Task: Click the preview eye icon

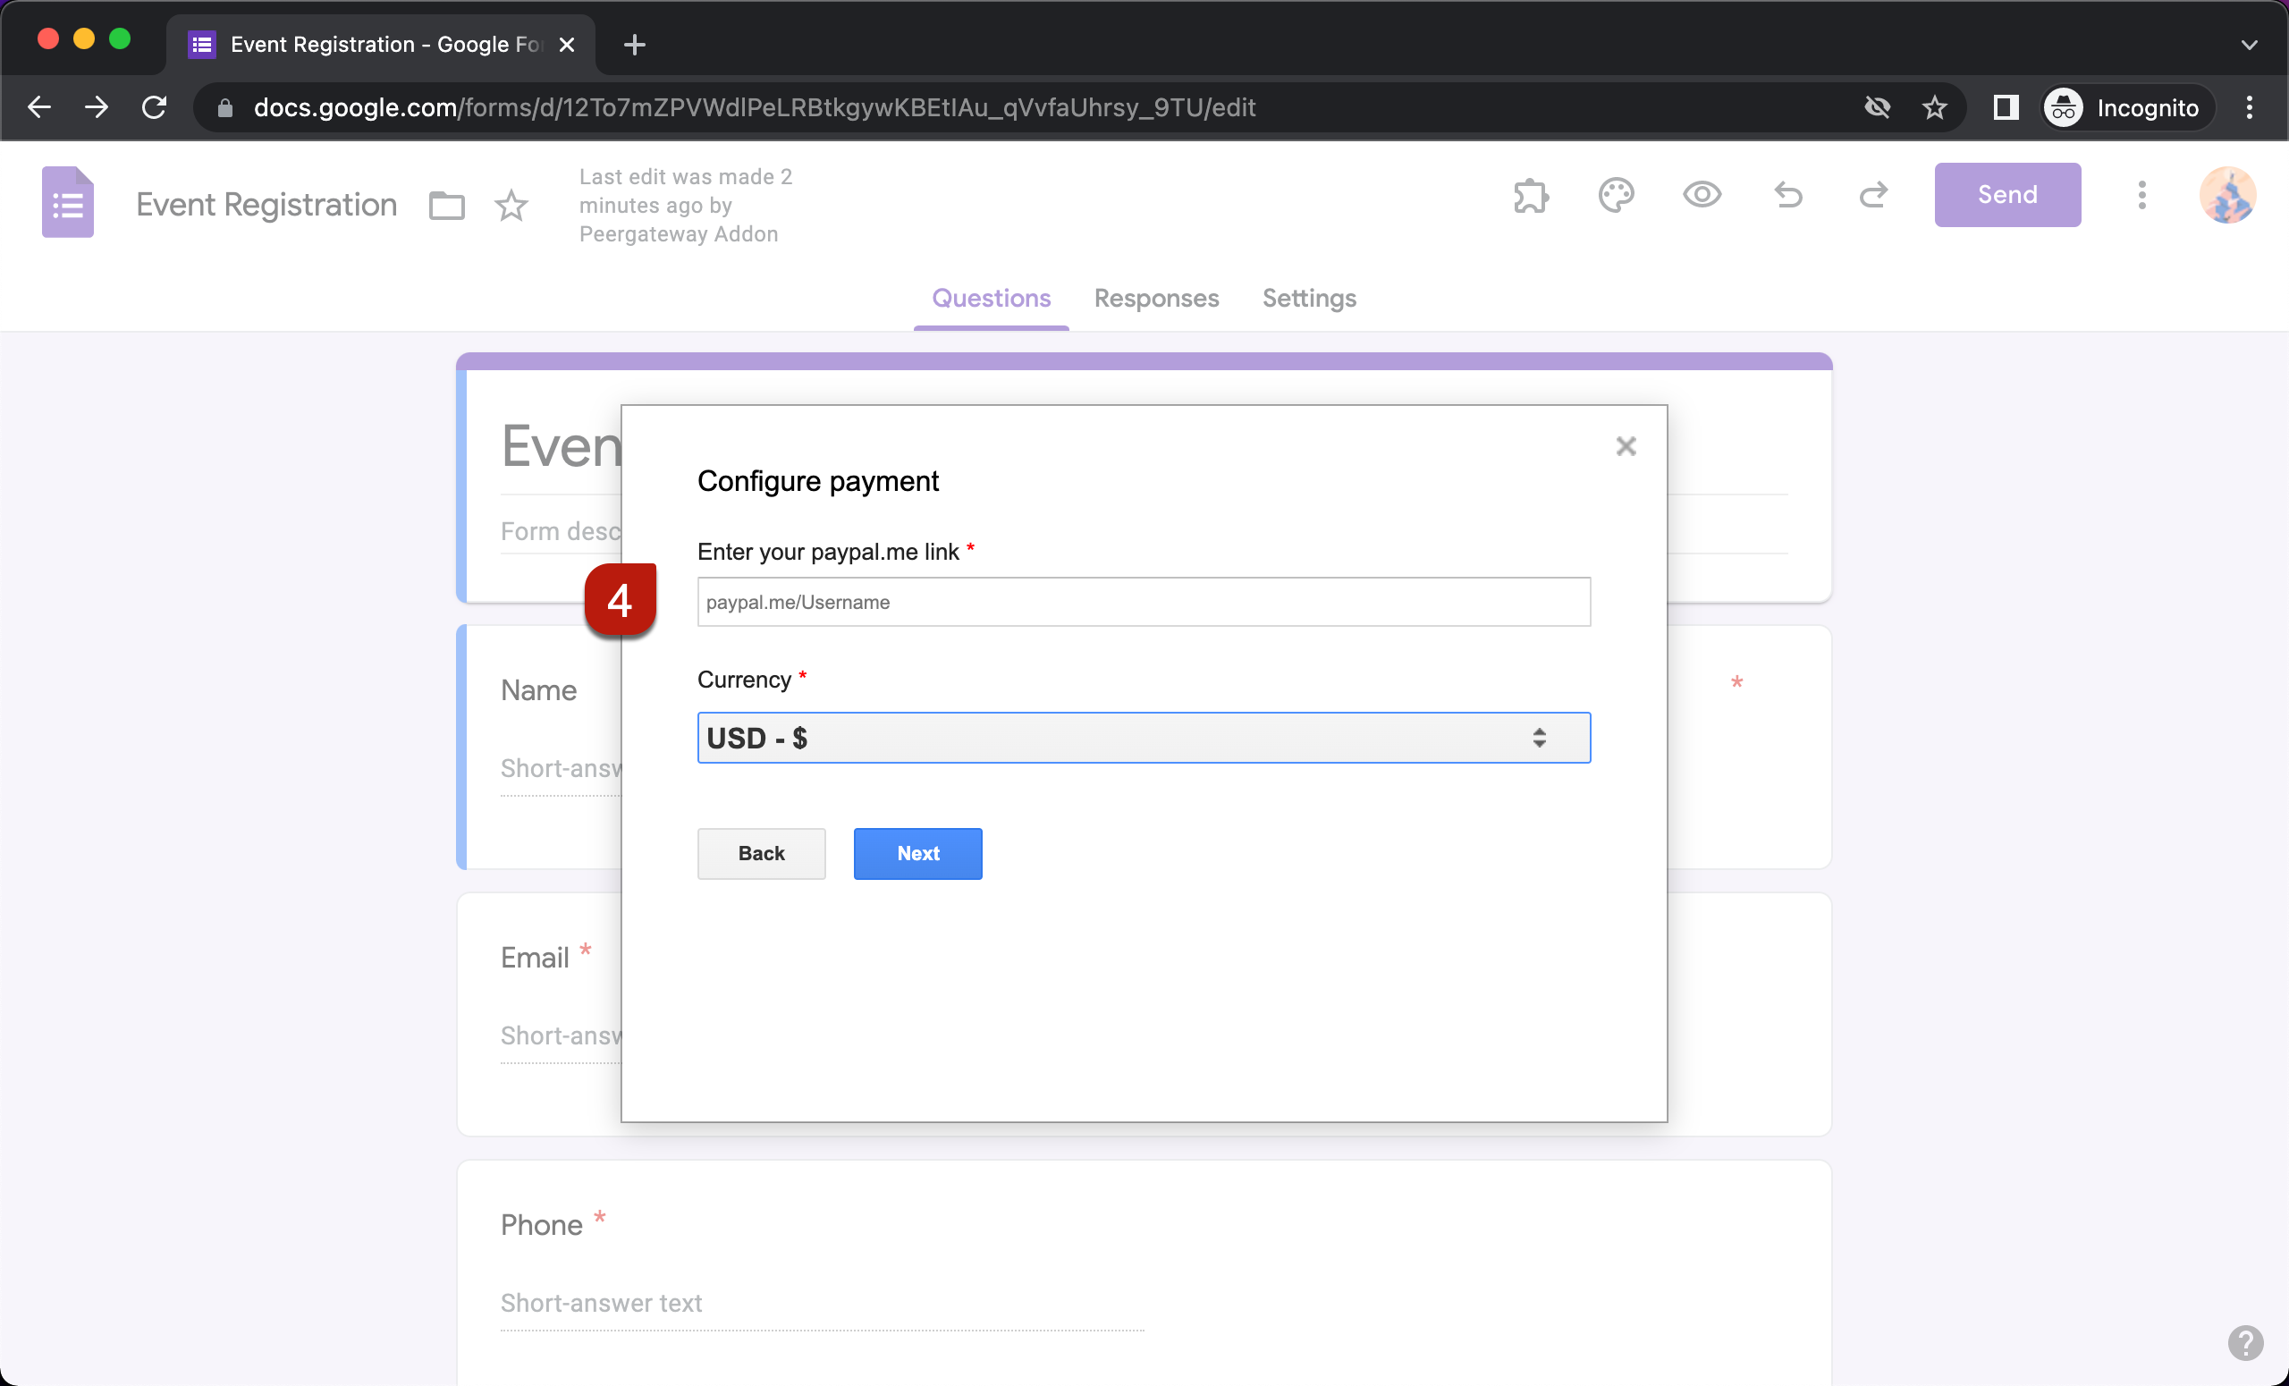Action: click(x=1701, y=196)
